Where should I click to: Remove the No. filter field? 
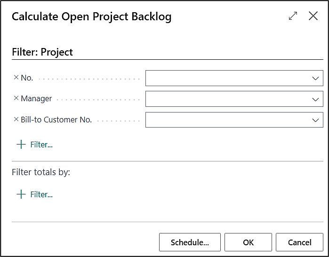pyautogui.click(x=16, y=78)
